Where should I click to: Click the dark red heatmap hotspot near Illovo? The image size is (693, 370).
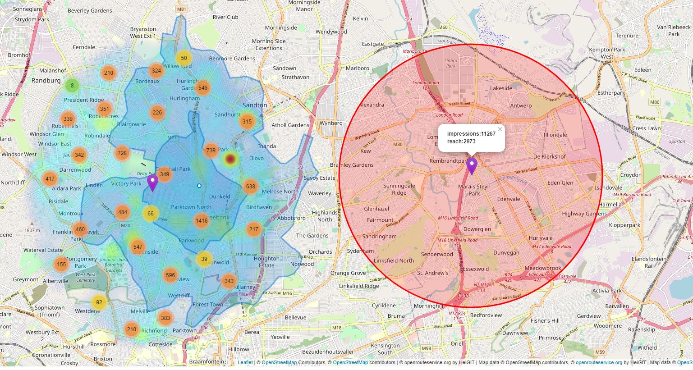(x=230, y=159)
